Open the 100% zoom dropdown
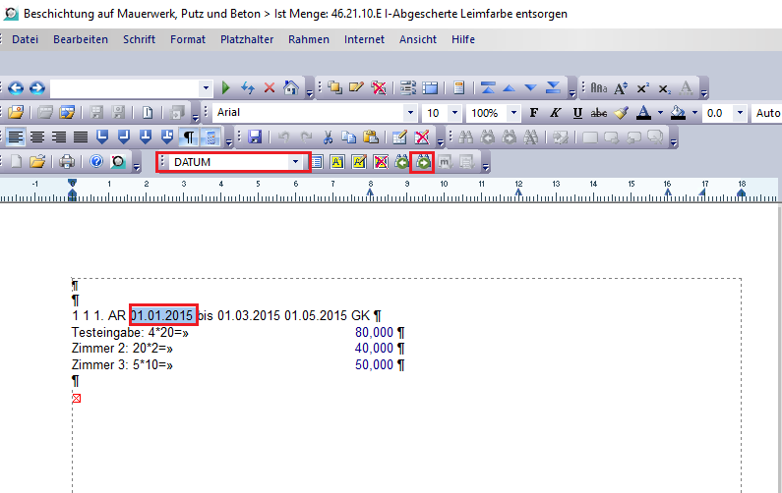This screenshot has width=782, height=493. tap(513, 113)
